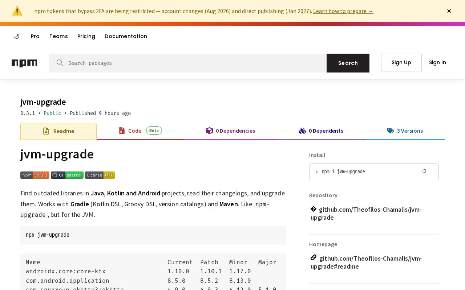Click the magnifier icon in search box

click(x=60, y=63)
